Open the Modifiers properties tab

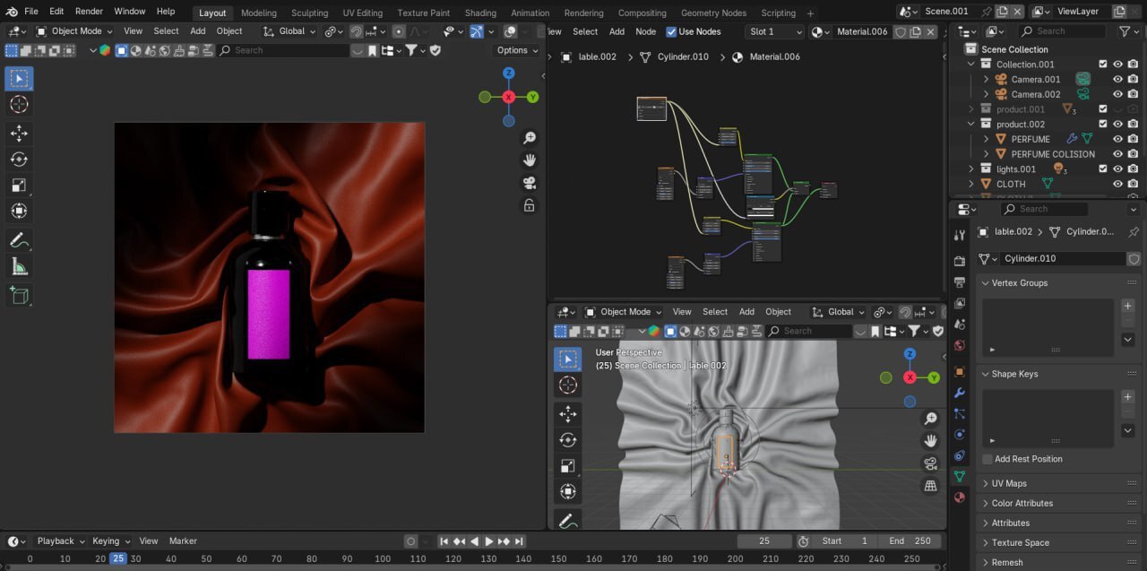click(960, 393)
